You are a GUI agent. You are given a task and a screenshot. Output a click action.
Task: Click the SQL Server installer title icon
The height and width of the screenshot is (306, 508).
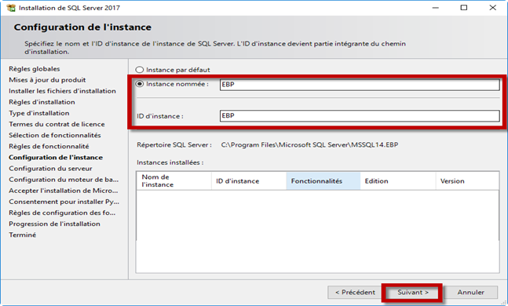coord(11,8)
